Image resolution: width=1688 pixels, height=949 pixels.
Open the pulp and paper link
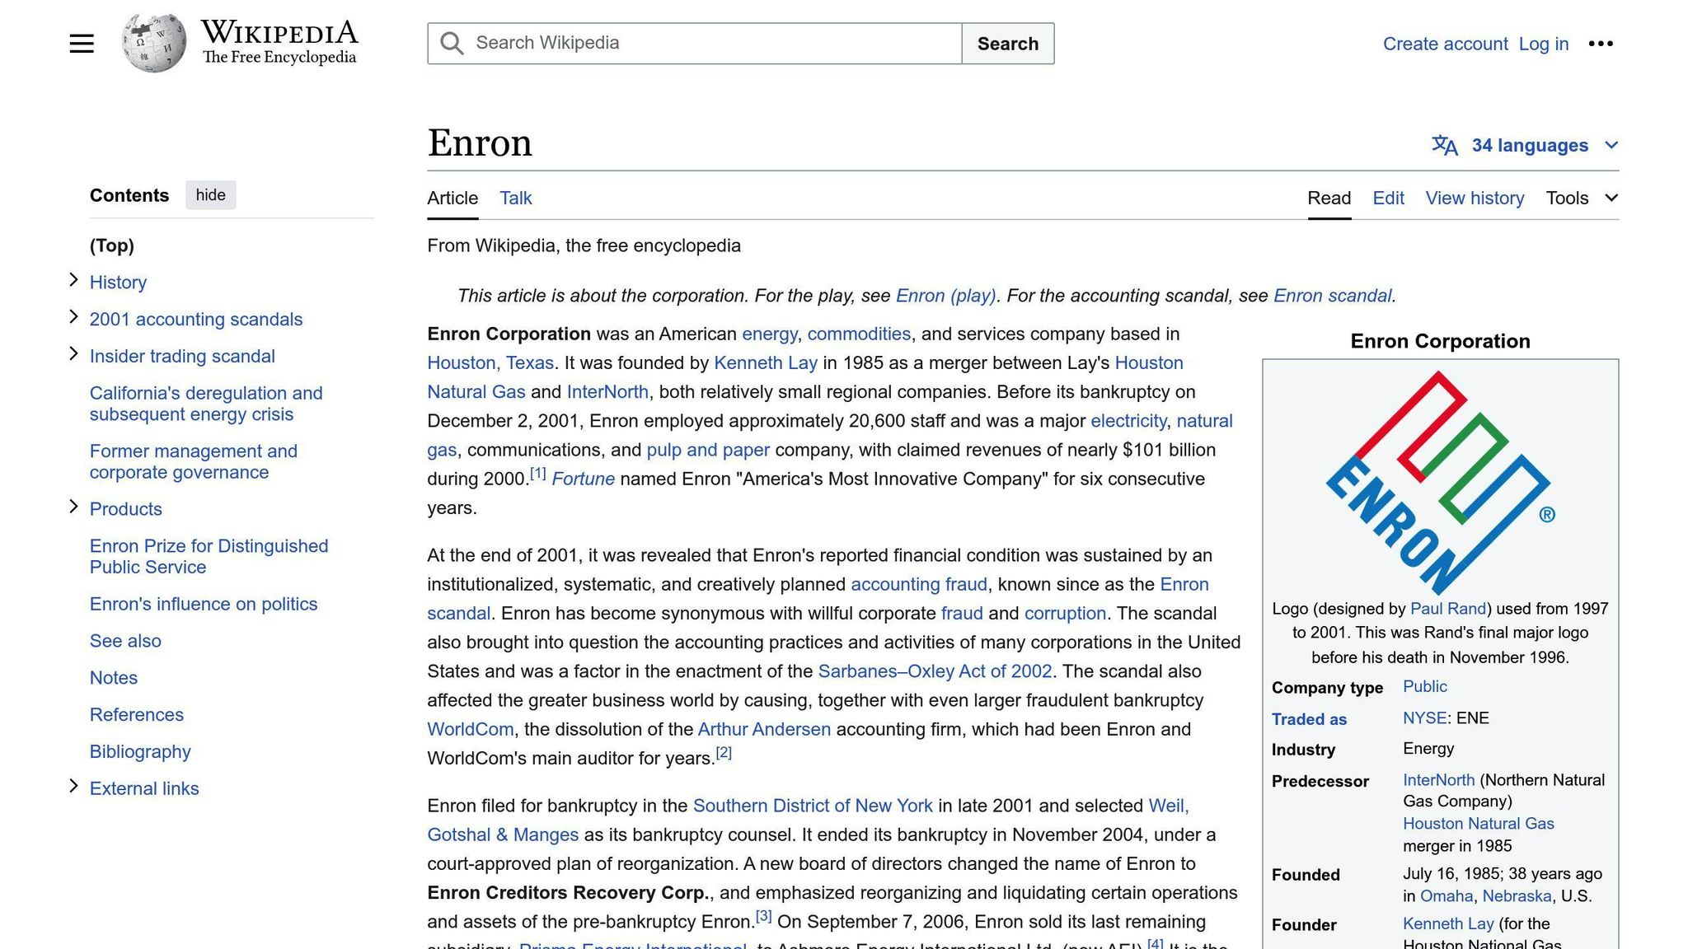coord(708,450)
